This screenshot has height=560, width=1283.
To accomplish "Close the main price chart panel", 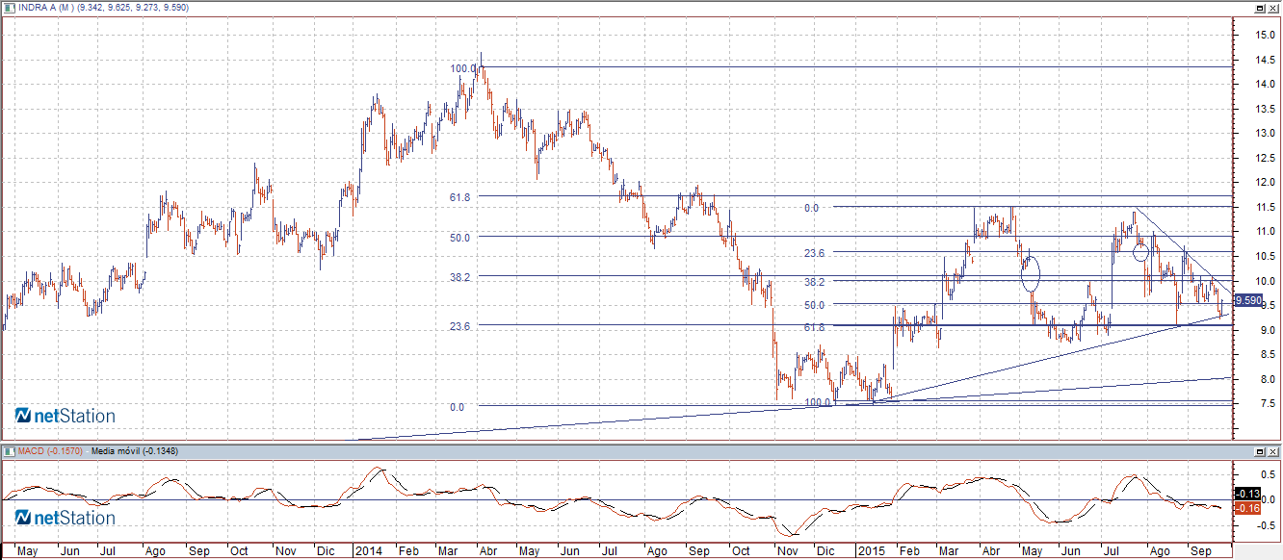I will (1273, 8).
